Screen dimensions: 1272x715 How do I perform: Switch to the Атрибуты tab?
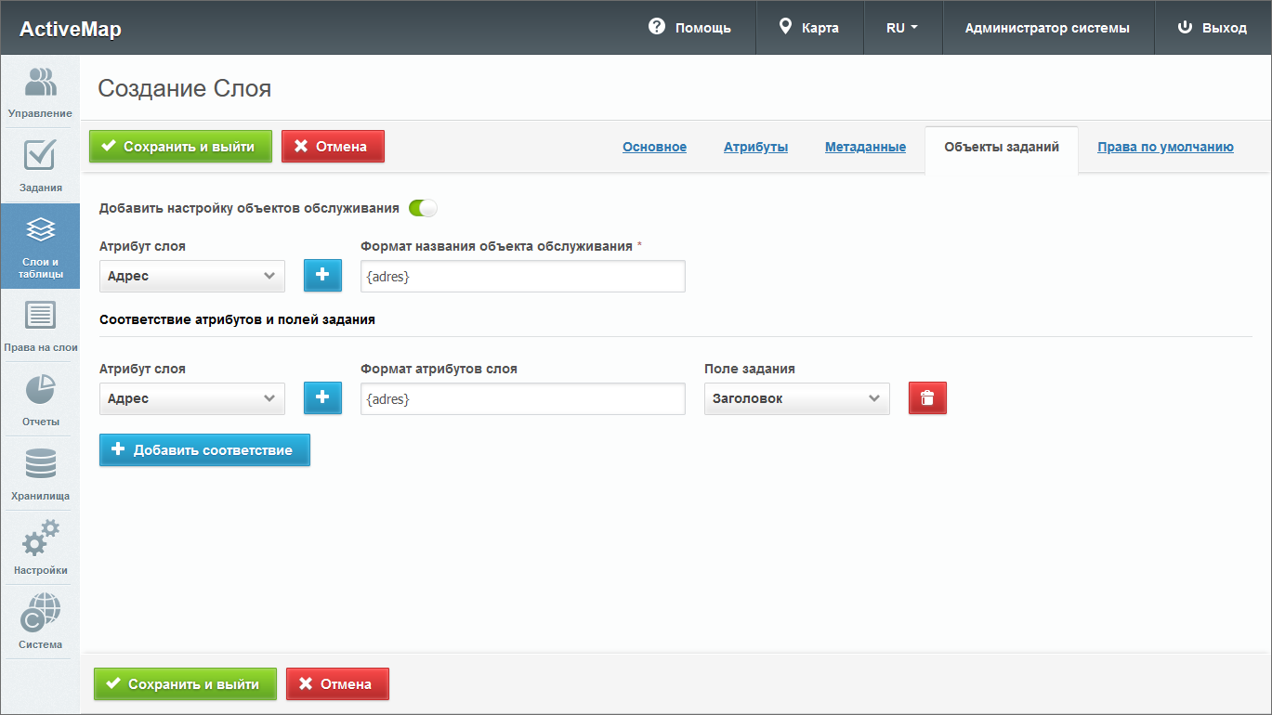tap(755, 147)
